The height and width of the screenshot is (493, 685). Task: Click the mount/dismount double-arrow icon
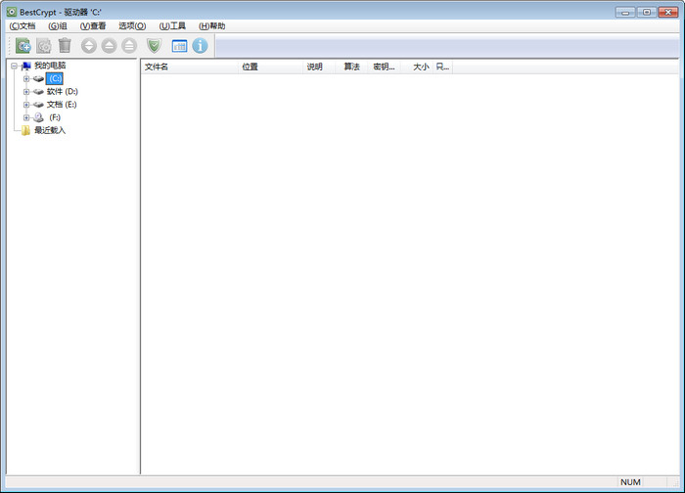point(89,45)
